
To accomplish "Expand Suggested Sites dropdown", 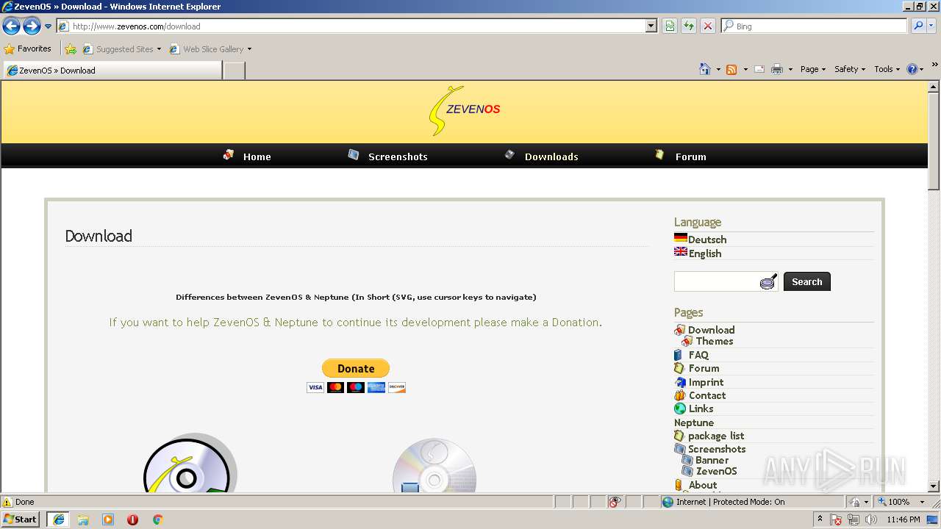I will [159, 50].
